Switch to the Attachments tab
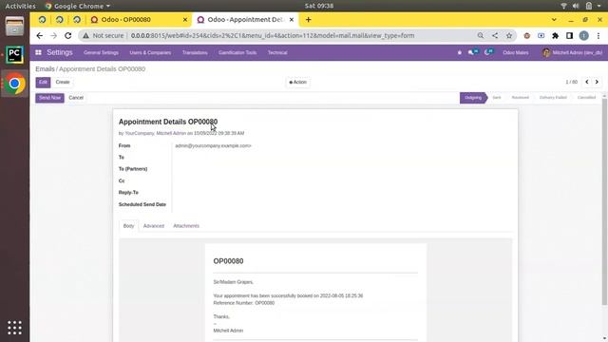This screenshot has width=608, height=342. click(186, 226)
